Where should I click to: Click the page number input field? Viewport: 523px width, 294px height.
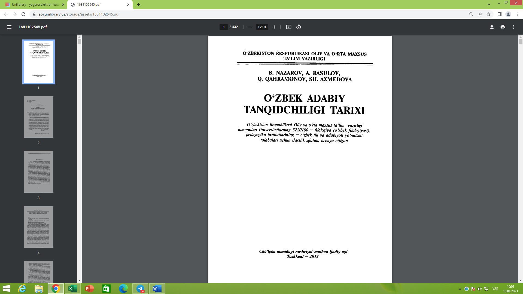pyautogui.click(x=223, y=27)
